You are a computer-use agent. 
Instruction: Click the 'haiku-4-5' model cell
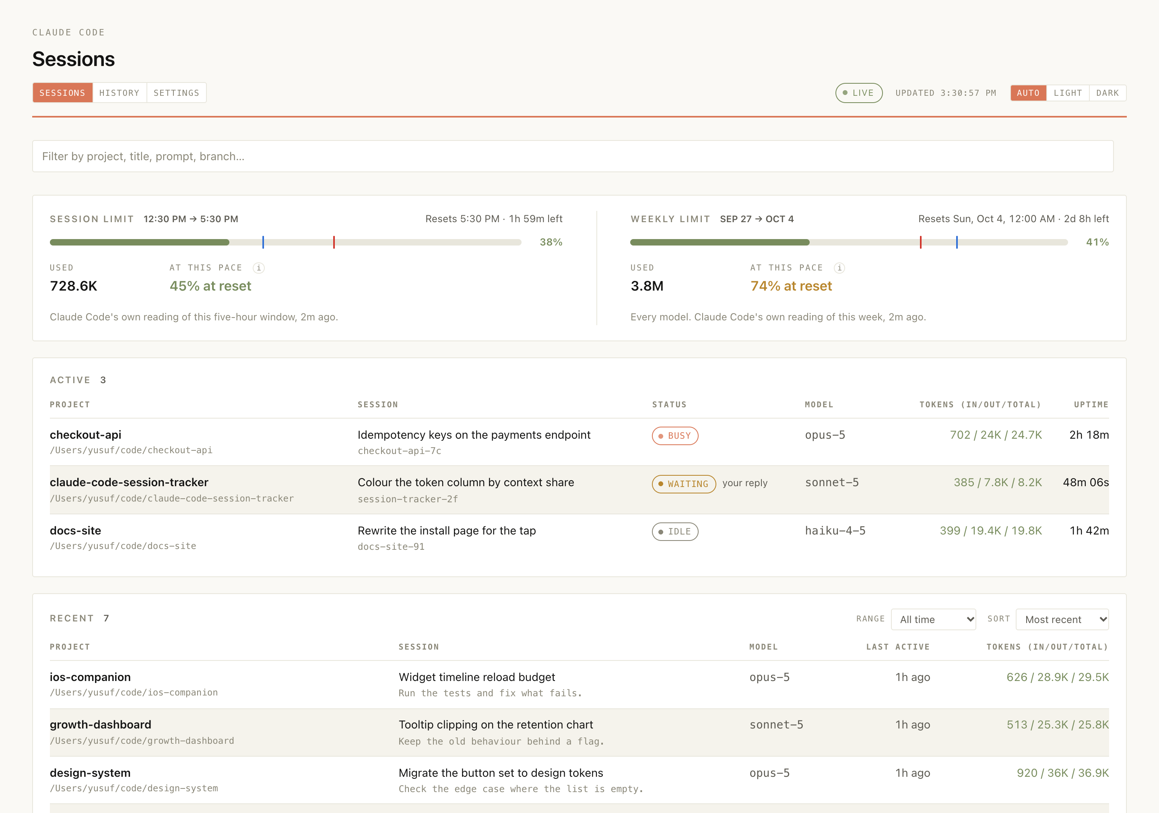[x=835, y=531]
